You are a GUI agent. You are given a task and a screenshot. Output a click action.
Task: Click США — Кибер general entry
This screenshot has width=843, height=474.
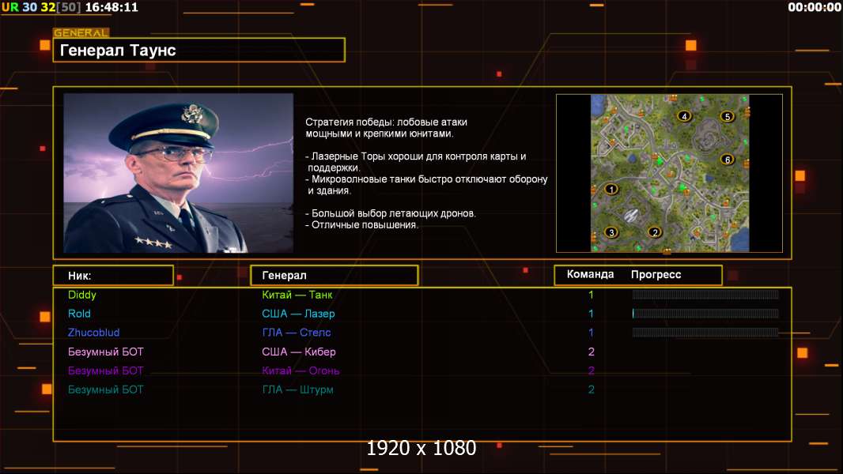(x=299, y=352)
